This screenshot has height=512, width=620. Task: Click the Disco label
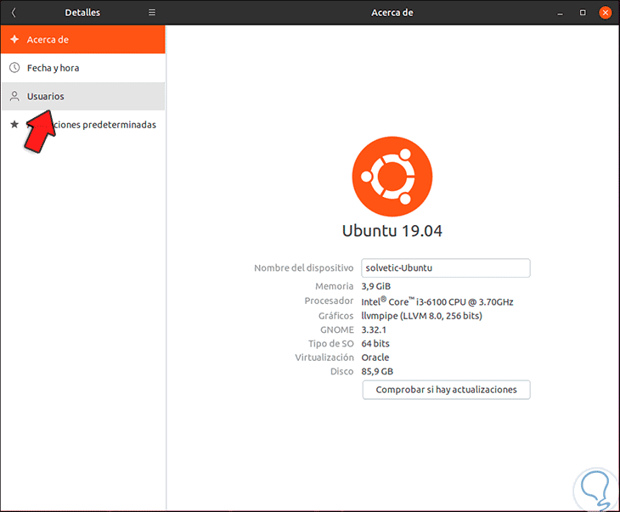342,371
